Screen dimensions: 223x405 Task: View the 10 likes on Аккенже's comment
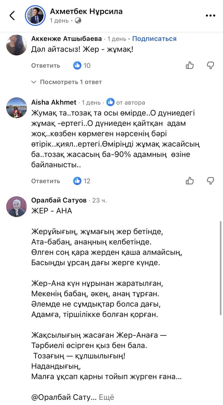[x=82, y=66]
